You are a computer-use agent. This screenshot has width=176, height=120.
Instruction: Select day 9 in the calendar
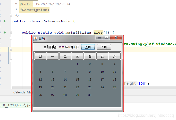[90, 72]
